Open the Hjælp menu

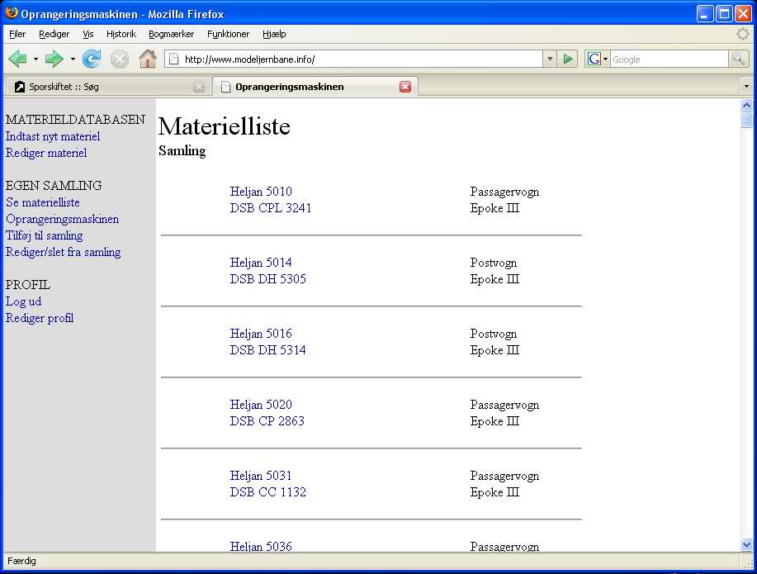click(x=274, y=34)
